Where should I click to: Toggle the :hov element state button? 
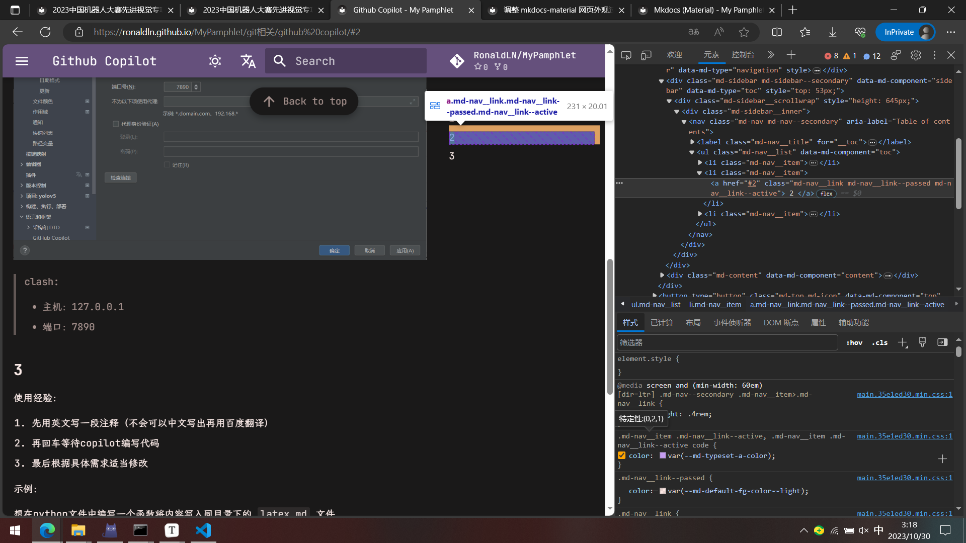(x=854, y=343)
